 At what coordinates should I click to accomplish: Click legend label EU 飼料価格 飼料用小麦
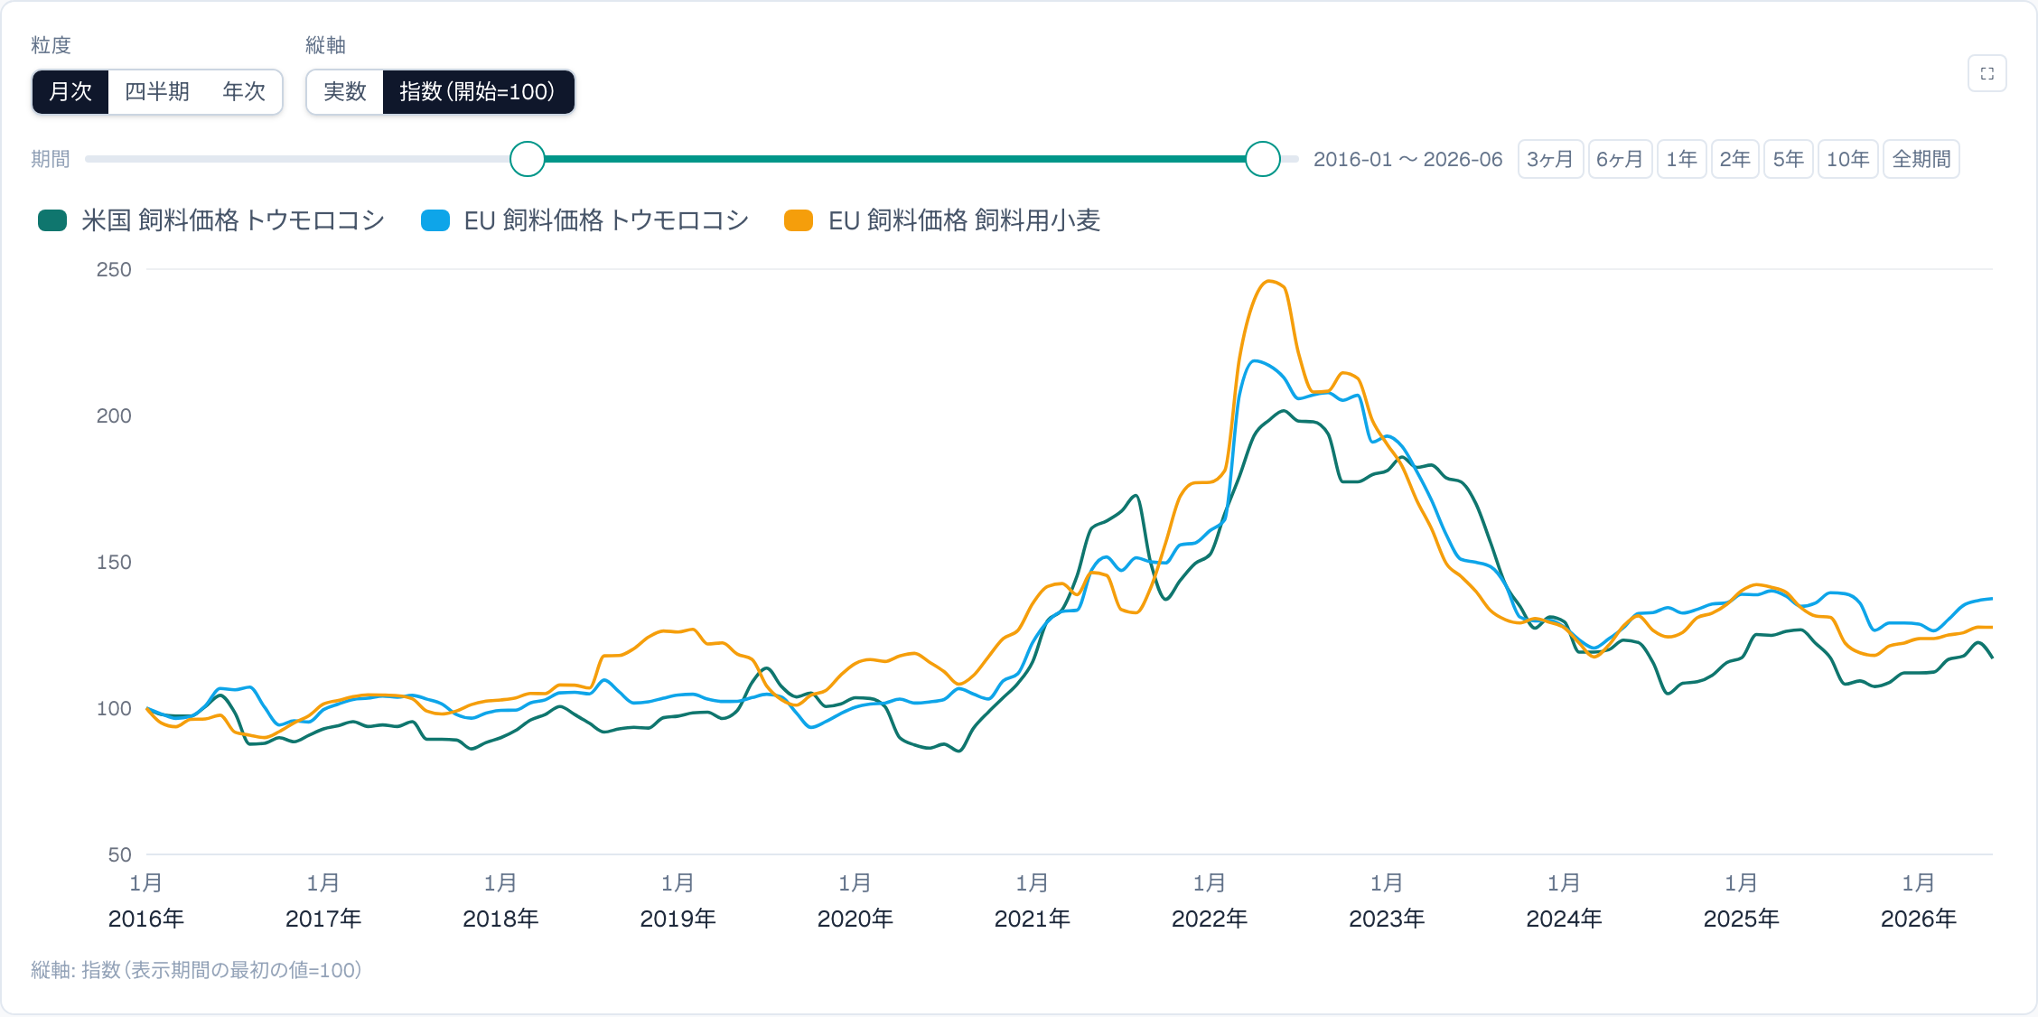(x=965, y=220)
